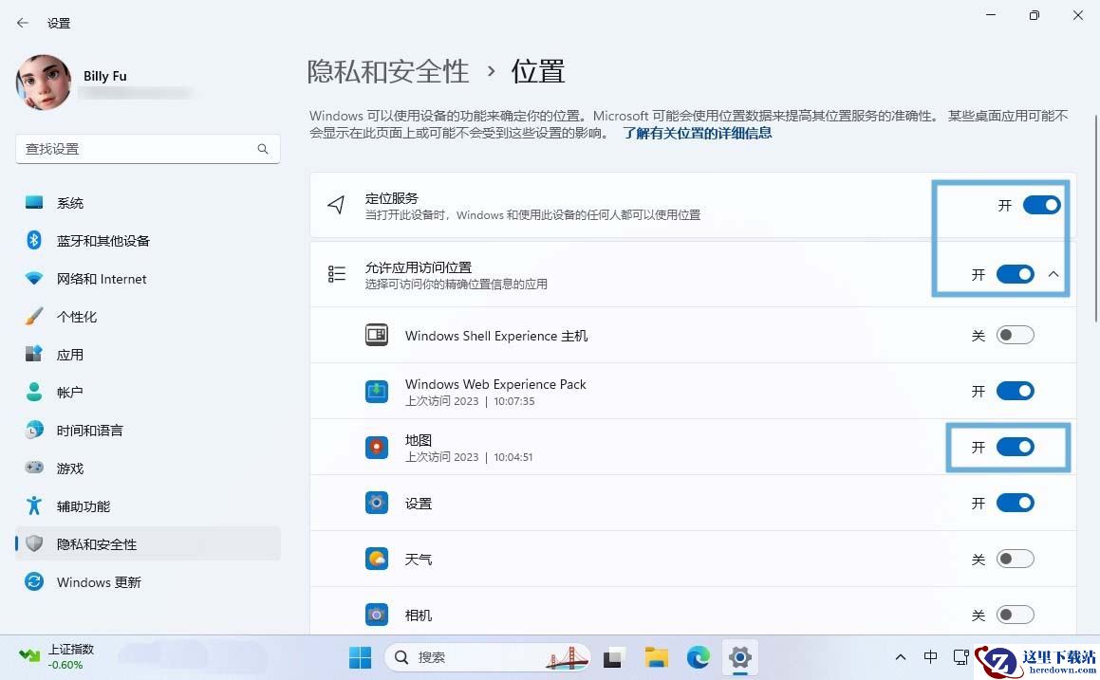Click the 允许应用访问位置 list icon

tap(336, 274)
